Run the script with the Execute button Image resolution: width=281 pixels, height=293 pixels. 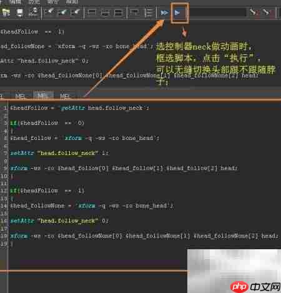(177, 13)
